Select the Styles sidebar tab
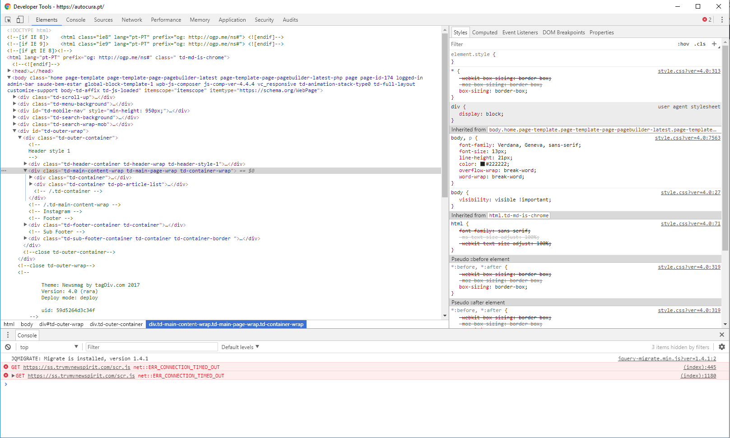The height and width of the screenshot is (438, 730). click(460, 33)
